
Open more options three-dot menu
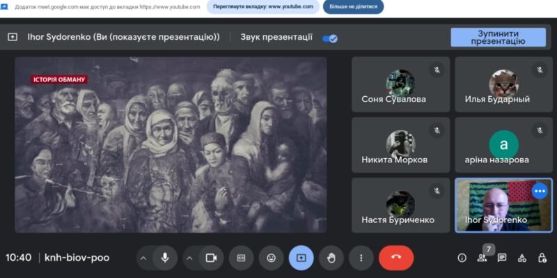point(361,258)
